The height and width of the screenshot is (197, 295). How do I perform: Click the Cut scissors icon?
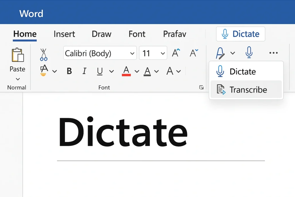[x=44, y=55]
